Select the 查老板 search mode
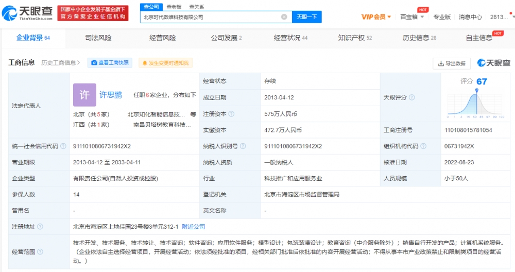The height and width of the screenshot is (272, 515). click(x=174, y=7)
